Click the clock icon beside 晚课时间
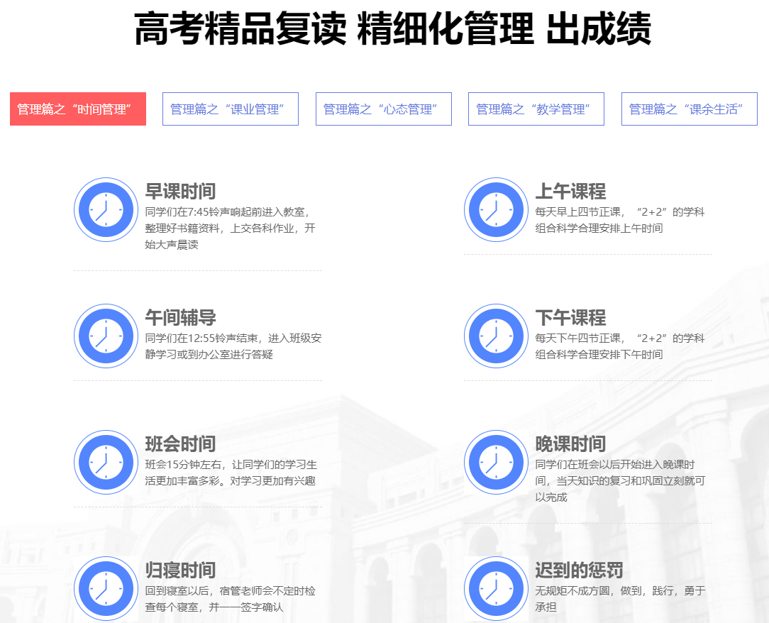The height and width of the screenshot is (623, 769). (496, 462)
